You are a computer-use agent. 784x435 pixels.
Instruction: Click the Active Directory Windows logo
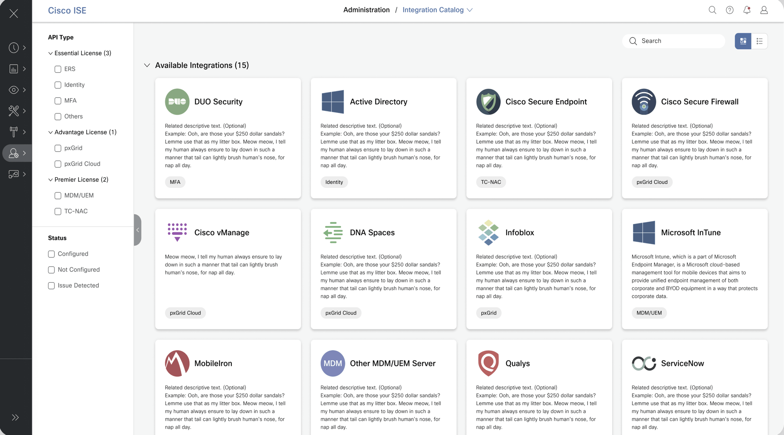coord(333,102)
